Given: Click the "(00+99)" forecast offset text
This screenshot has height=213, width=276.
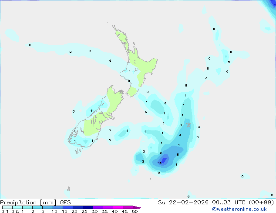Looking at the screenshot, I should [261, 203].
